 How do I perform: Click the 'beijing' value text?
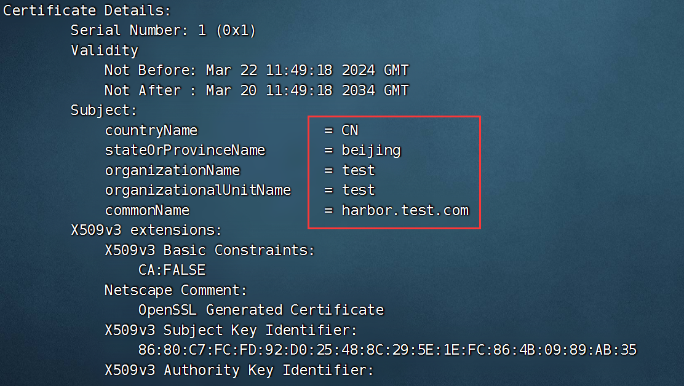pos(371,150)
